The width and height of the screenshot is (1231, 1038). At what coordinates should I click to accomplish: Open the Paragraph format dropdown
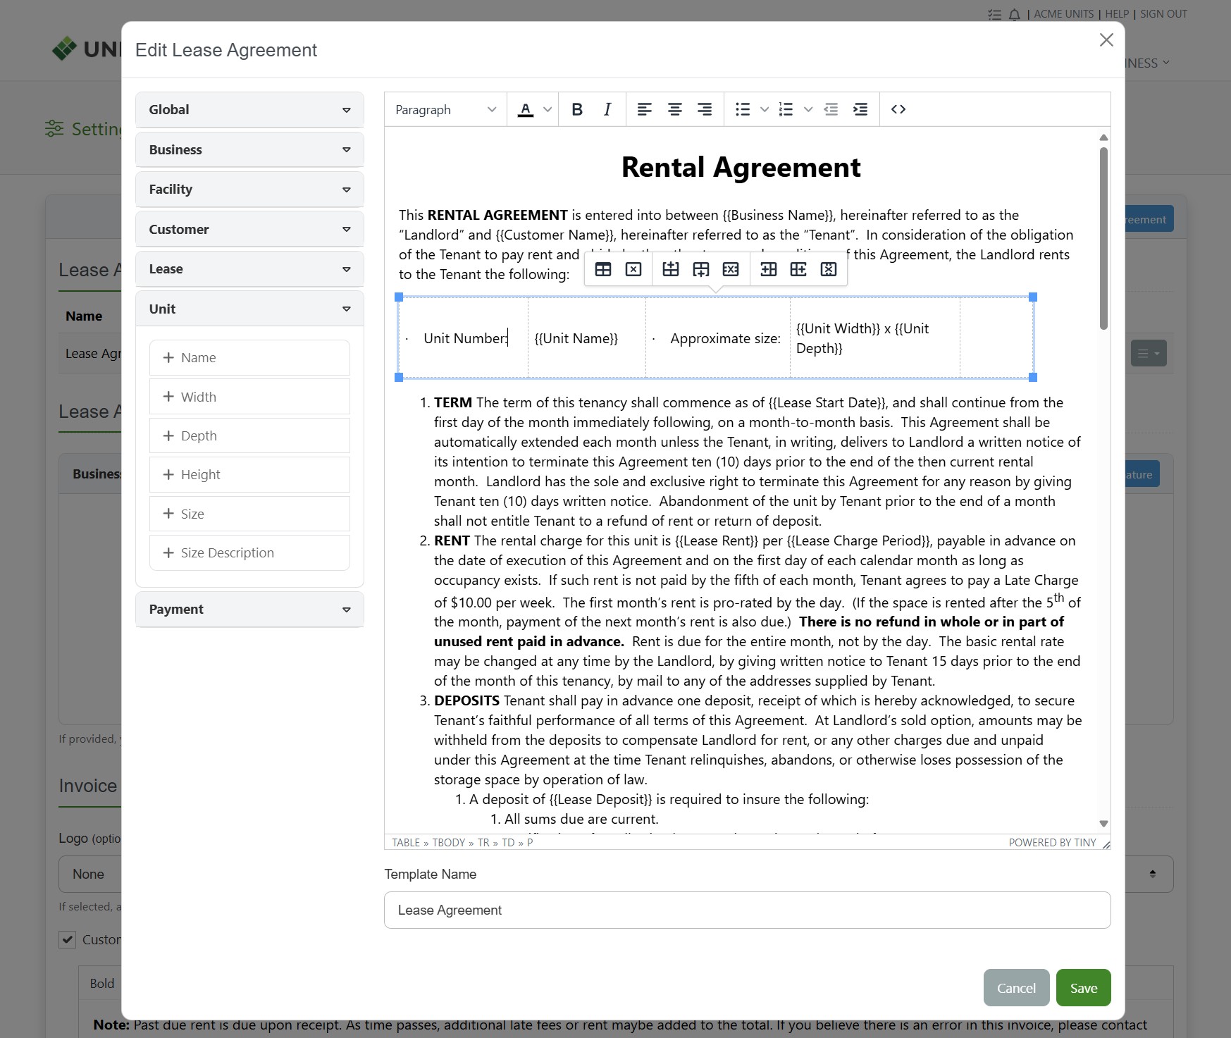(445, 109)
